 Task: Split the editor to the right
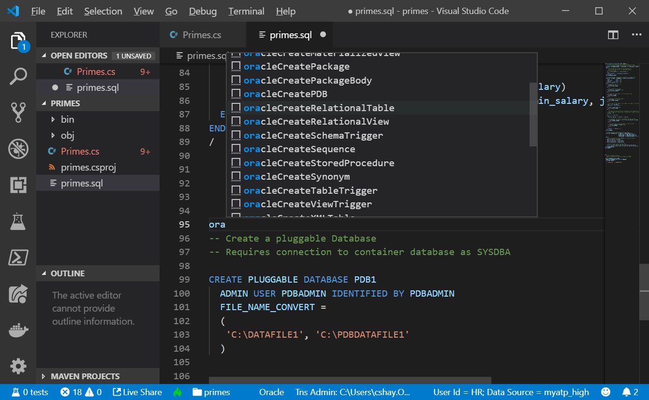[613, 35]
